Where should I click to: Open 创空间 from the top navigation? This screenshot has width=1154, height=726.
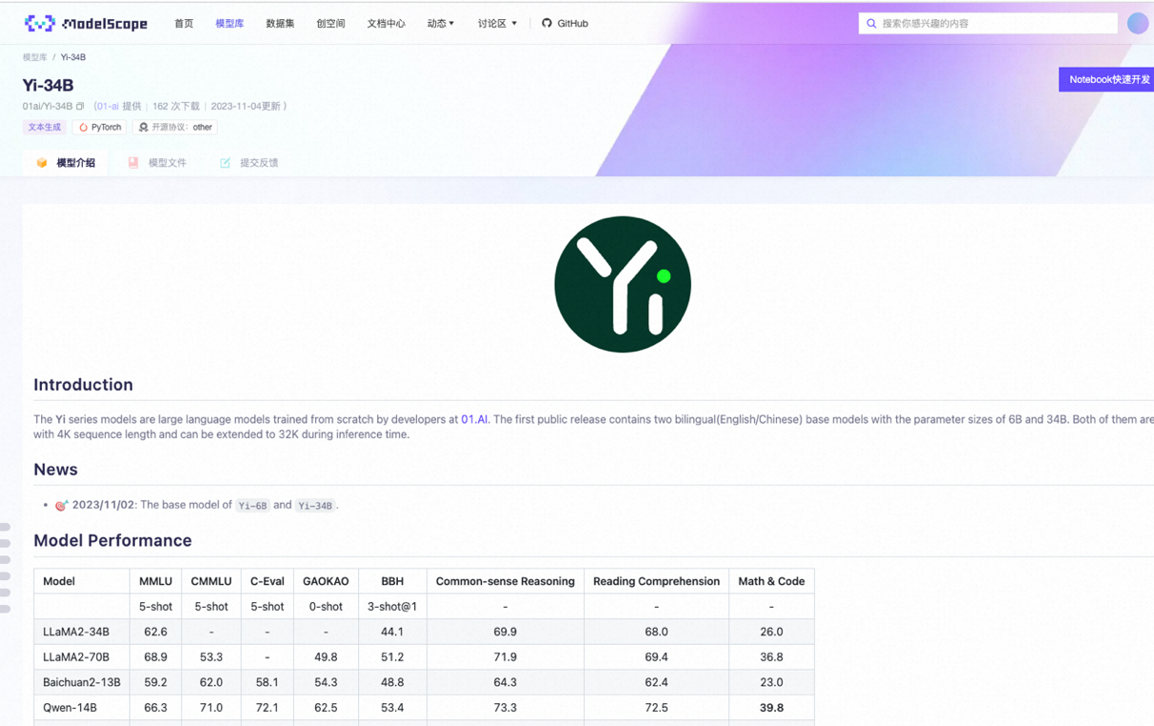pos(330,23)
